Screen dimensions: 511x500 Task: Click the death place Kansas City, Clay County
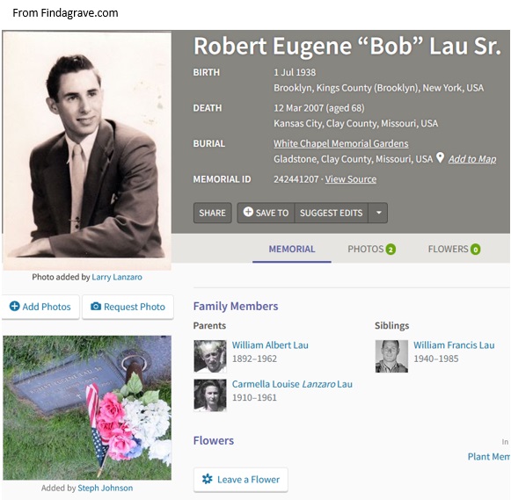click(356, 123)
